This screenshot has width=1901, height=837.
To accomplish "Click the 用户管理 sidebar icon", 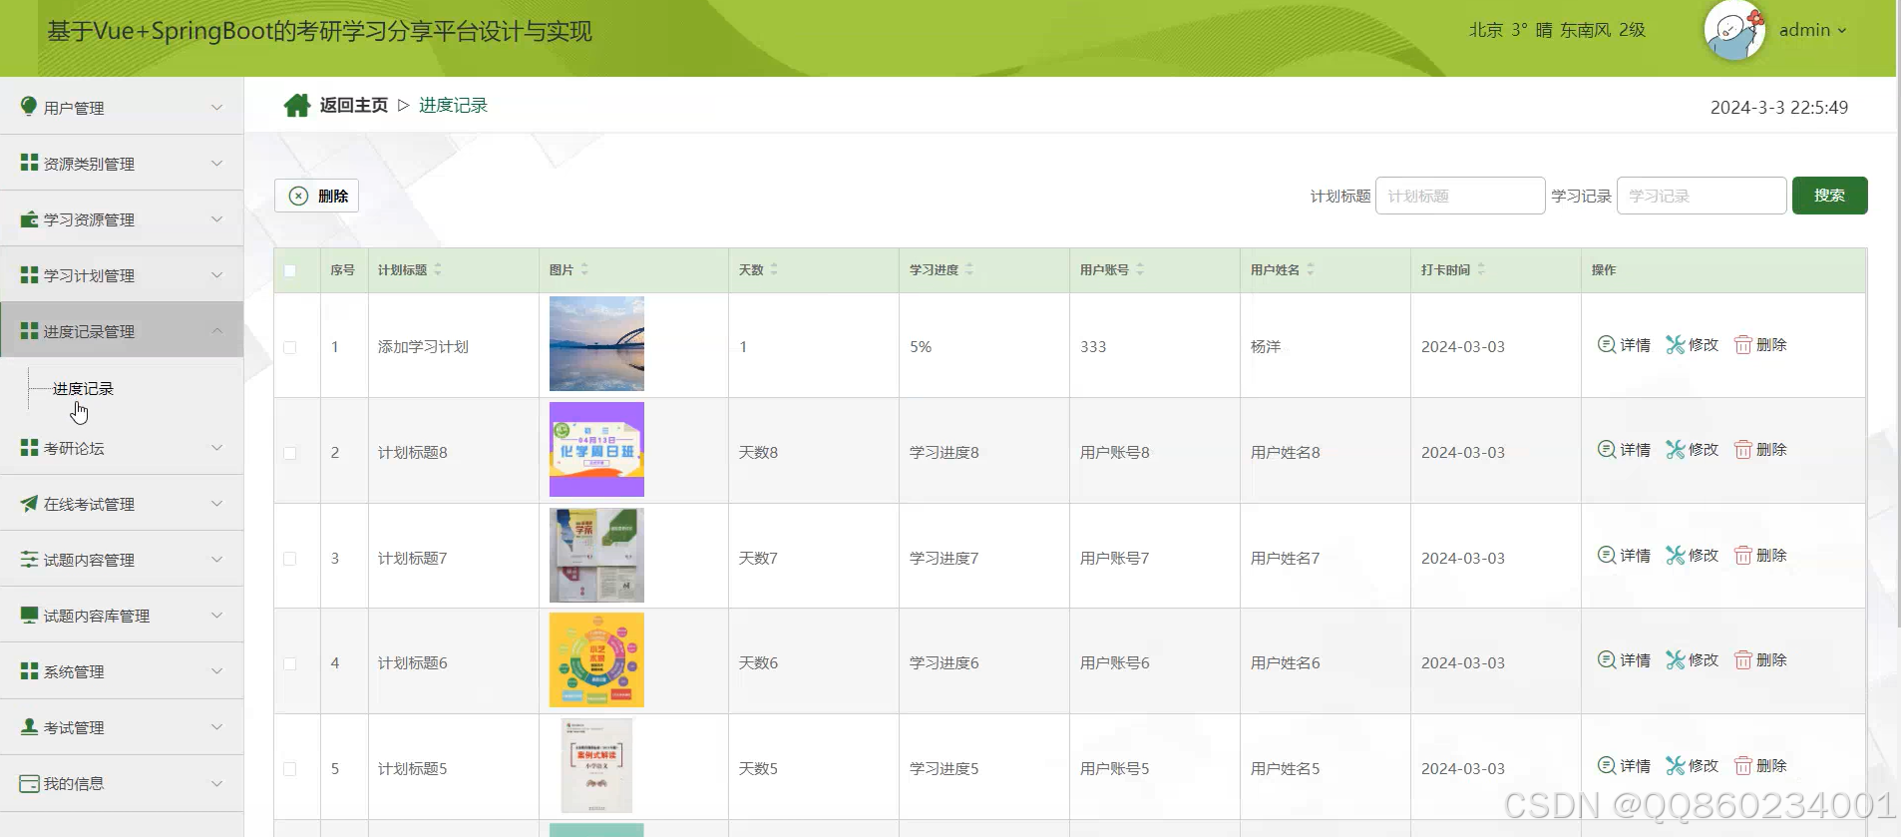I will (x=29, y=107).
